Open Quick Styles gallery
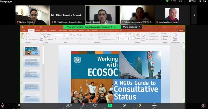The image size is (208, 109). pos(143,37)
